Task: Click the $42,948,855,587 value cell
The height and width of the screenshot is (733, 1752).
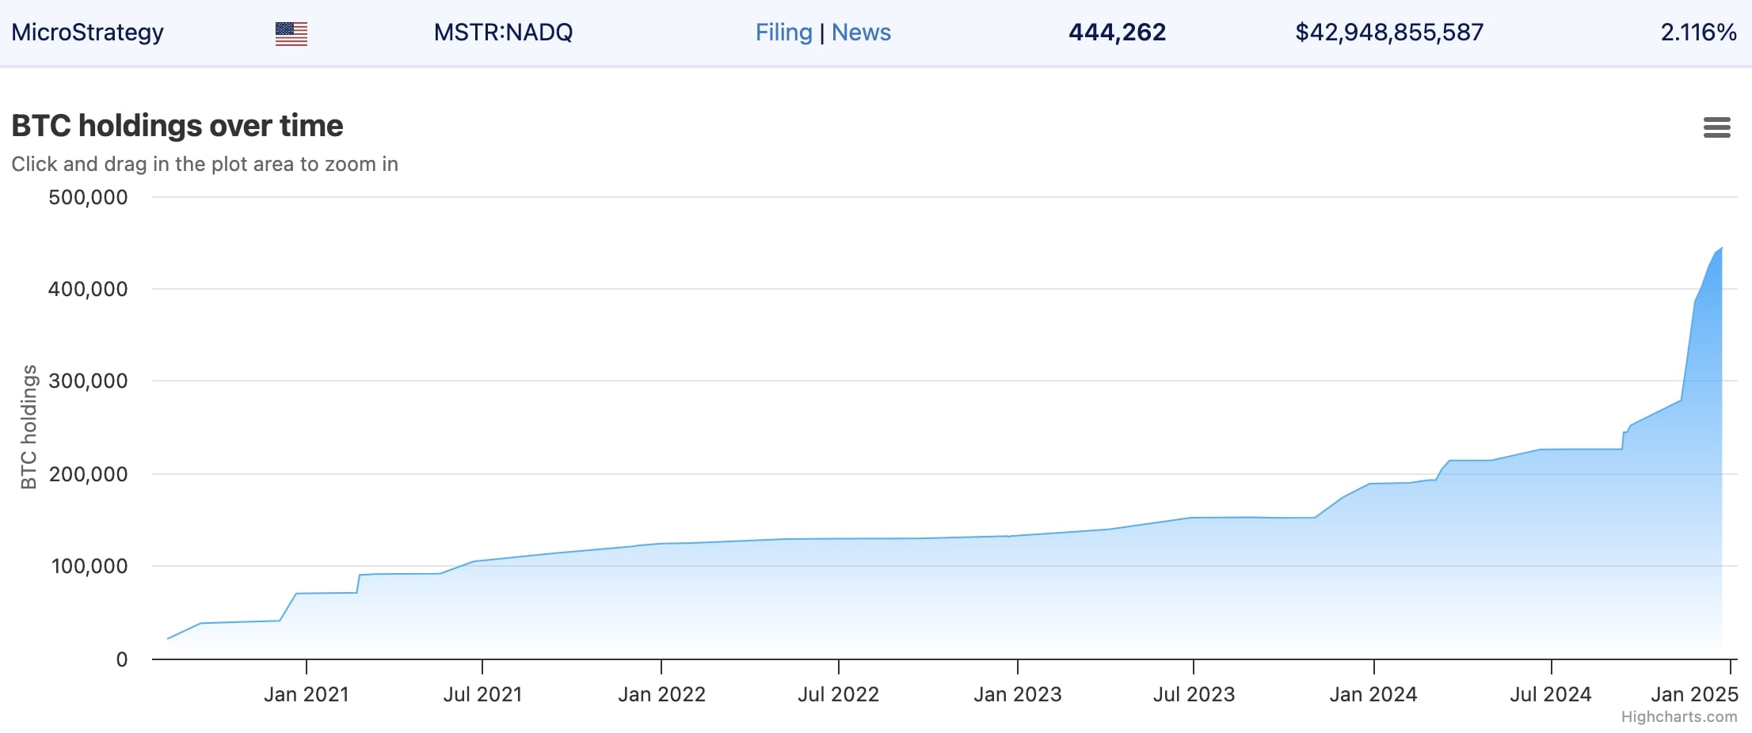Action: click(x=1389, y=32)
